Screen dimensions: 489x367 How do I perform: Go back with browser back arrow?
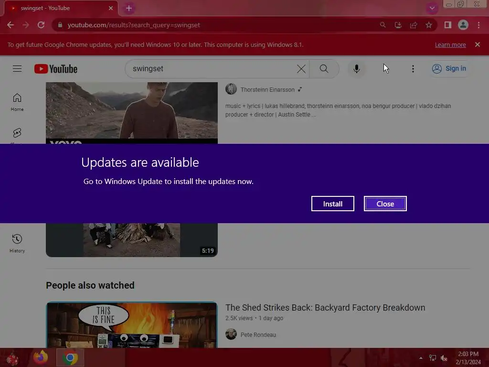click(x=11, y=25)
